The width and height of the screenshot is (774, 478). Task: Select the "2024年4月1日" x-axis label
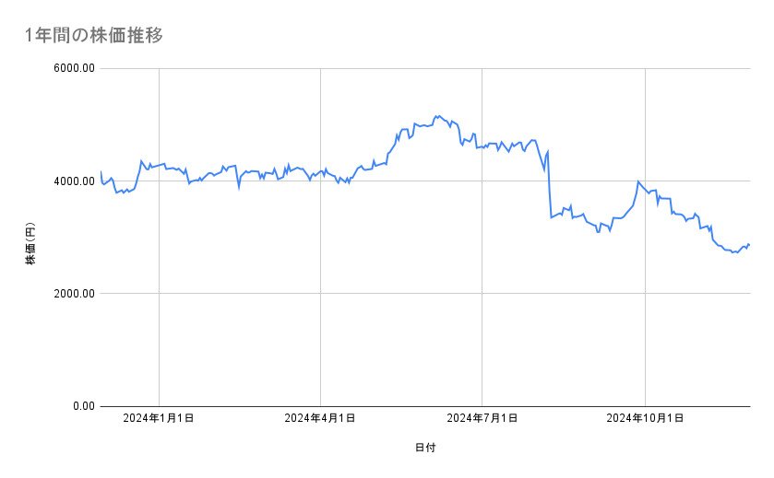pos(320,419)
